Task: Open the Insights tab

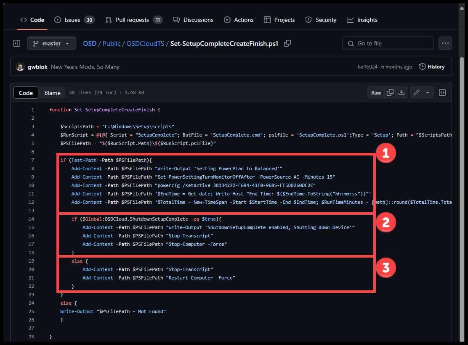Action: pyautogui.click(x=362, y=20)
